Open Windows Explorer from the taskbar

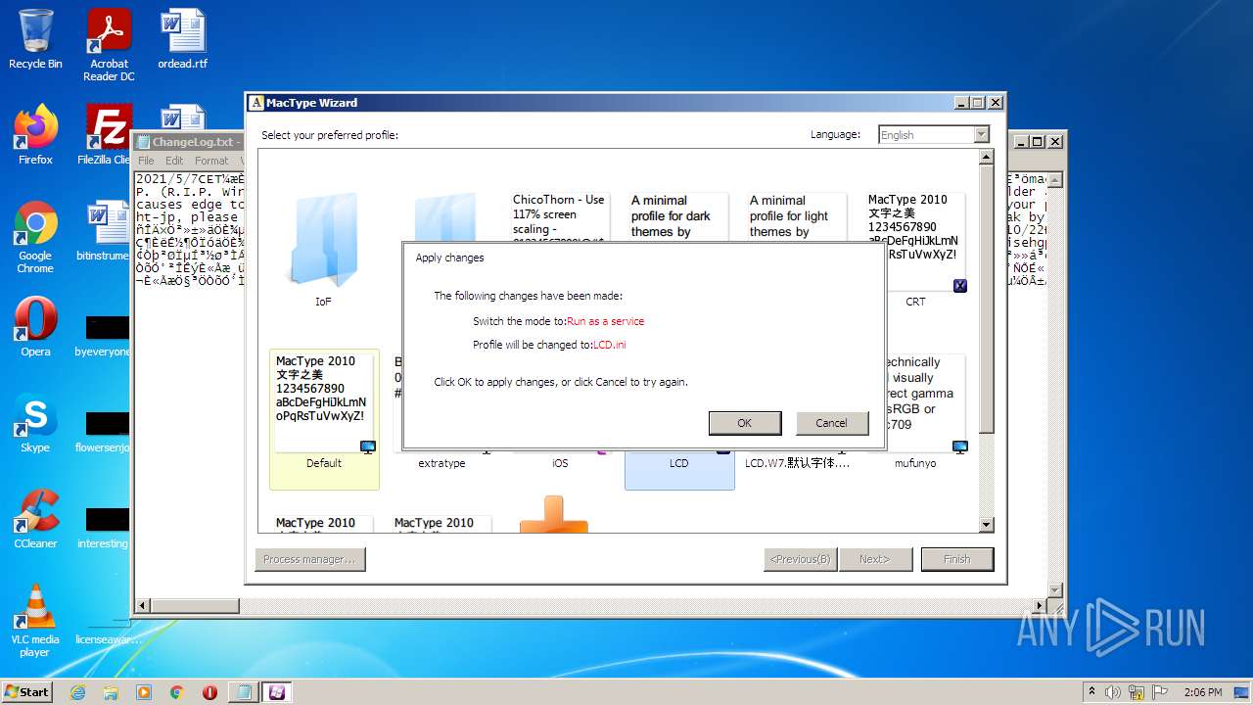coord(111,692)
